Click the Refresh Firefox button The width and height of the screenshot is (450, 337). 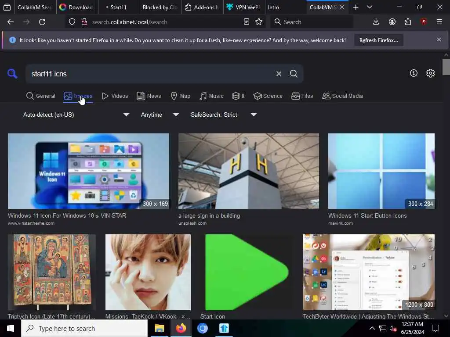pos(378,40)
